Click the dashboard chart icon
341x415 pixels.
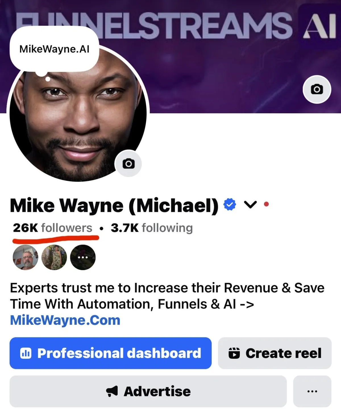pyautogui.click(x=26, y=353)
